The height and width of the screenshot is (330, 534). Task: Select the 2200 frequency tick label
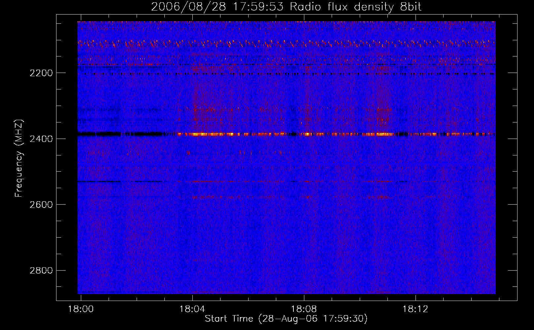(41, 73)
